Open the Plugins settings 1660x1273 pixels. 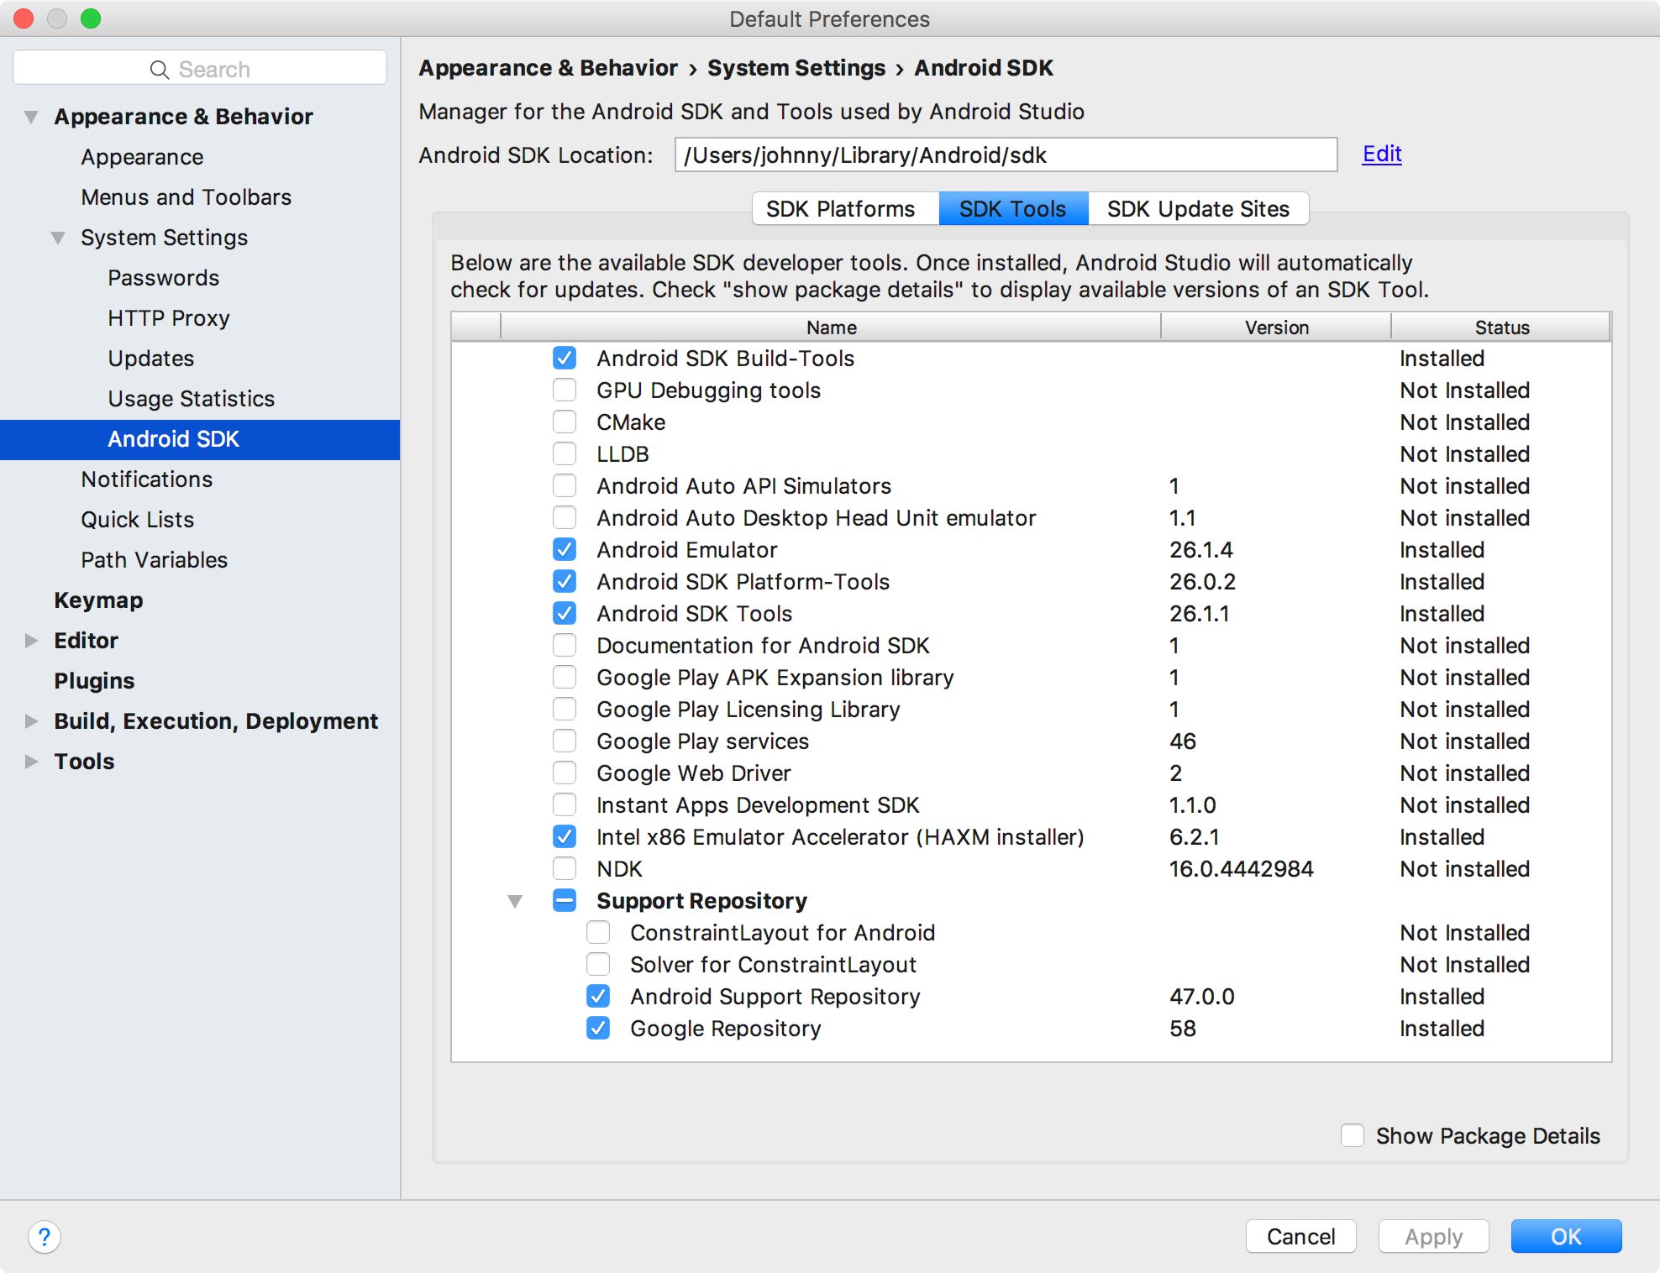[x=94, y=681]
